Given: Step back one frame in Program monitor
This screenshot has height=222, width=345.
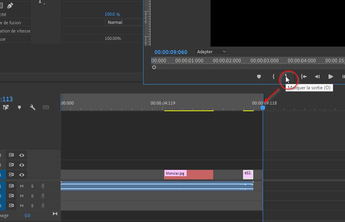Looking at the screenshot, I should [317, 76].
